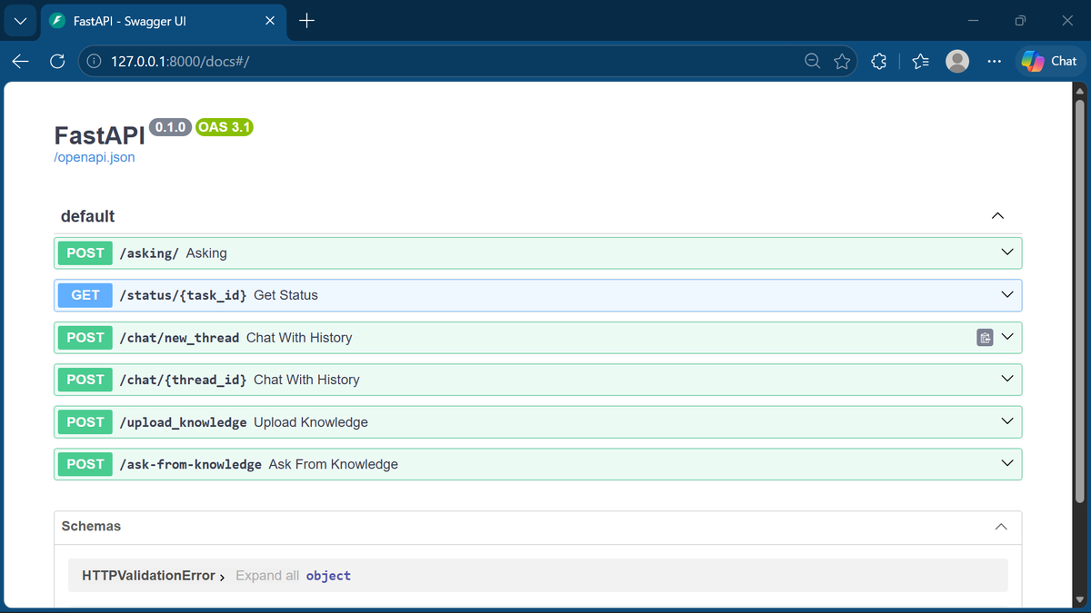The image size is (1091, 613).
Task: Close the FastAPI - Swagger UI tab
Action: click(269, 21)
